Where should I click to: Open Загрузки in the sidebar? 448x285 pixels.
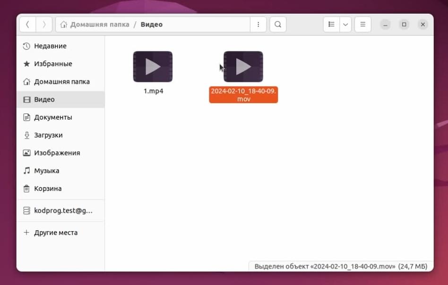(60, 135)
